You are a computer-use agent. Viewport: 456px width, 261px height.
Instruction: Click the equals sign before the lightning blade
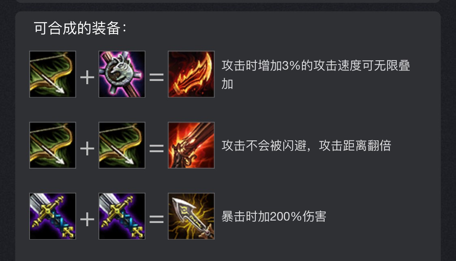click(x=156, y=219)
